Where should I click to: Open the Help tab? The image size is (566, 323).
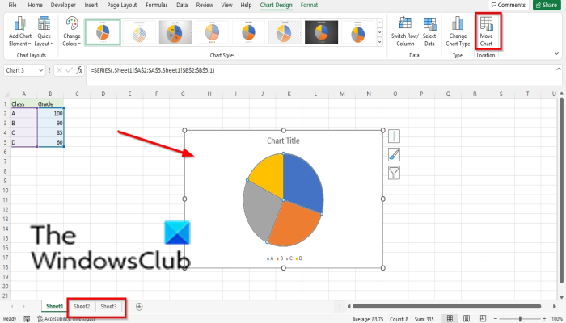246,5
